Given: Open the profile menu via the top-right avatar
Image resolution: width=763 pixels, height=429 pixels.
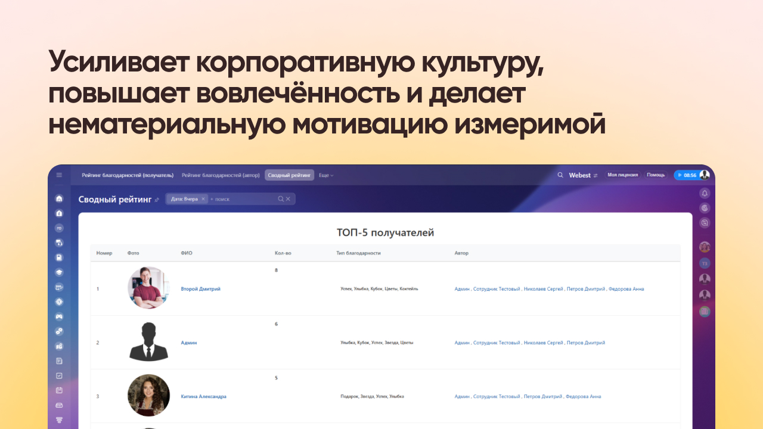Looking at the screenshot, I should point(704,175).
